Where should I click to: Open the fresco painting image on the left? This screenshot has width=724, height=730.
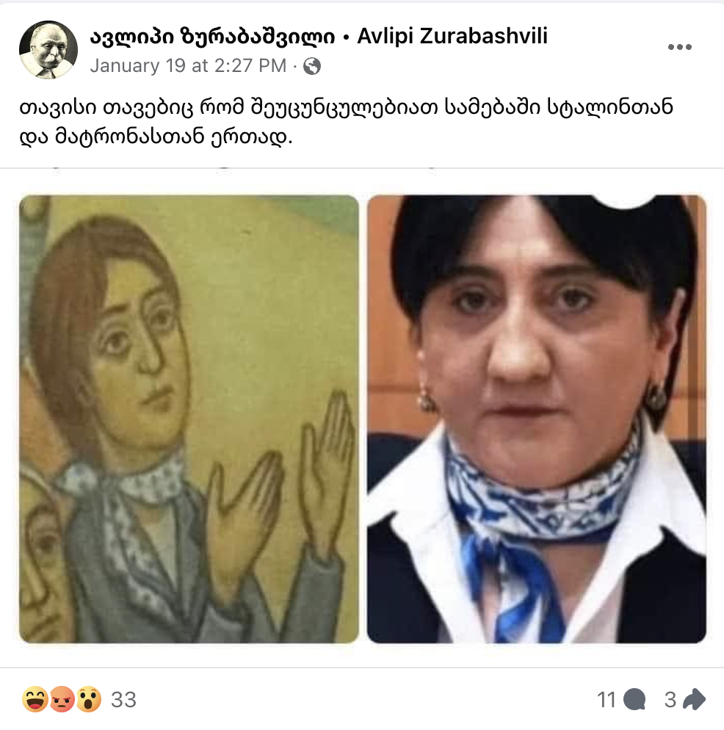tap(189, 419)
